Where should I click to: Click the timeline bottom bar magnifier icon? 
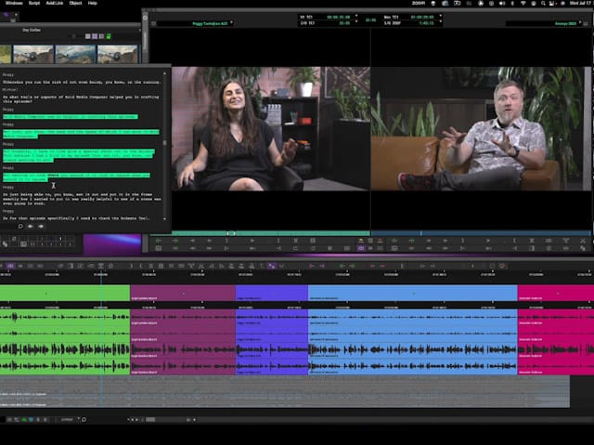[x=84, y=420]
